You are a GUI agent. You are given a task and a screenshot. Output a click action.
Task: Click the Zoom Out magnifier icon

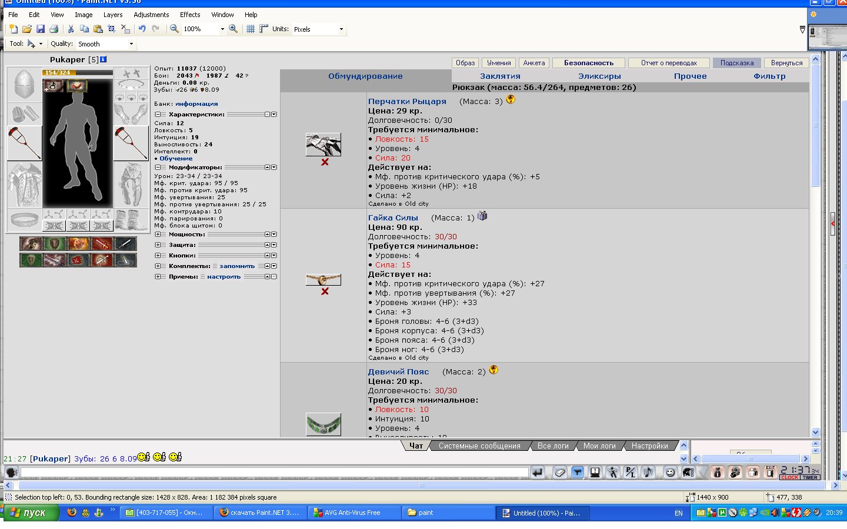coord(174,29)
